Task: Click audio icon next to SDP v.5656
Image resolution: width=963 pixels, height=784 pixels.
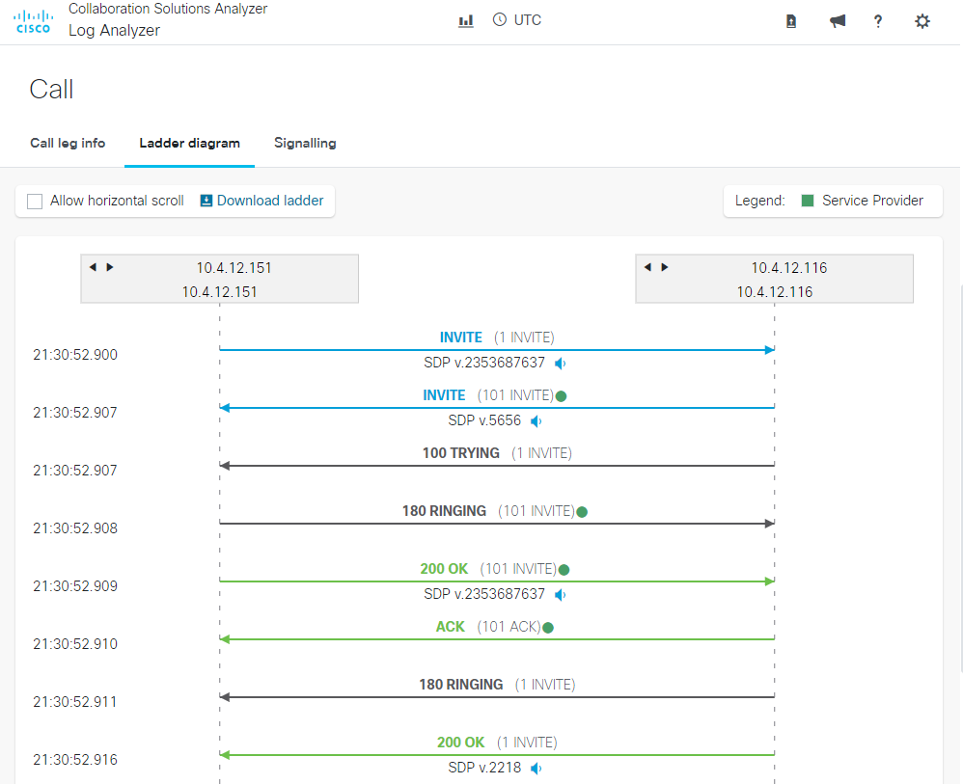Action: point(537,421)
